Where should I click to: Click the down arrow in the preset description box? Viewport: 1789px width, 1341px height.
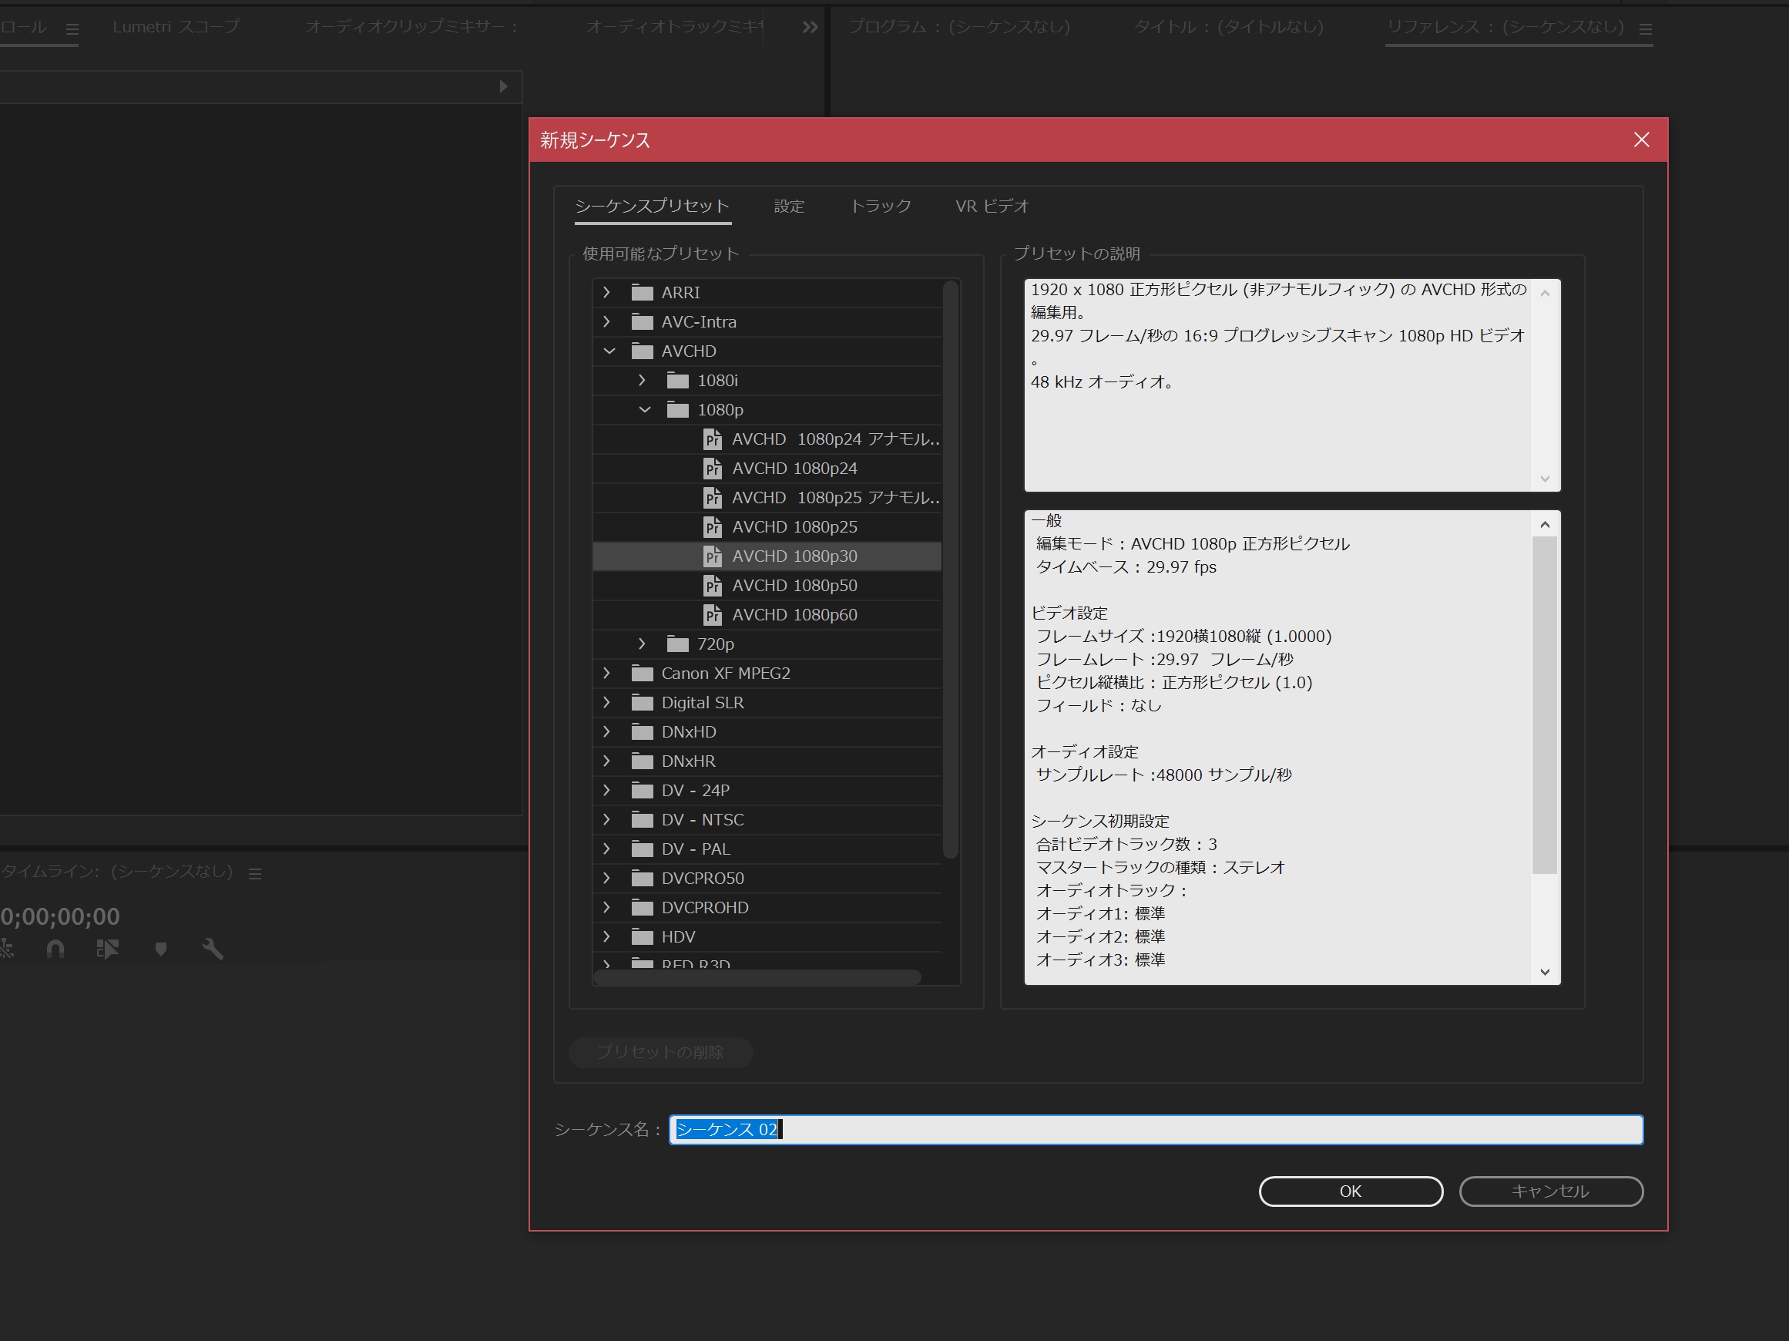point(1545,479)
